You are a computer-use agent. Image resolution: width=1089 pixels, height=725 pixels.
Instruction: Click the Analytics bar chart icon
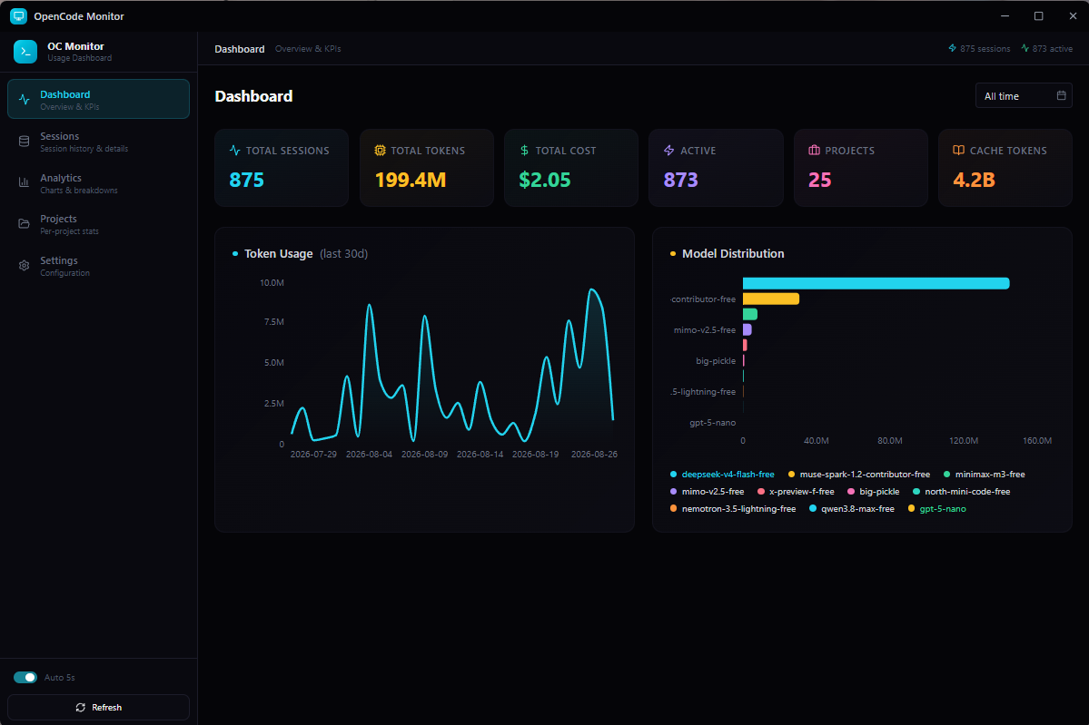pos(25,183)
